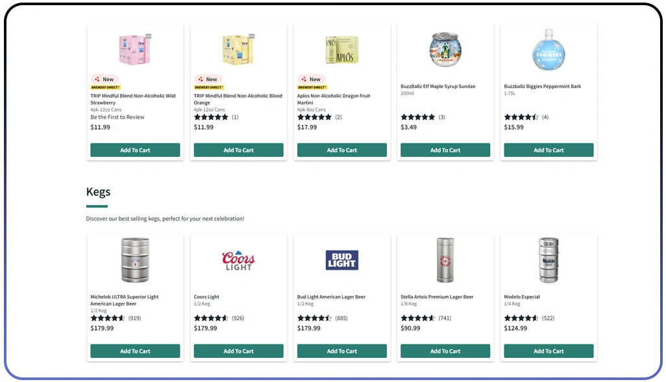
Task: Add Modelo Especial keg to cart
Action: tap(549, 350)
